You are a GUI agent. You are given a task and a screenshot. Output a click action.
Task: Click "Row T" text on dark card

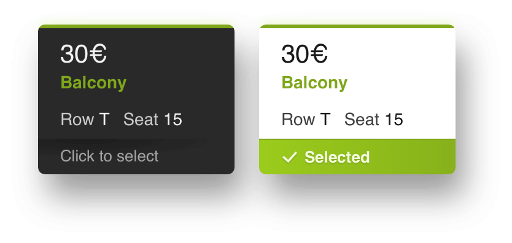point(85,120)
